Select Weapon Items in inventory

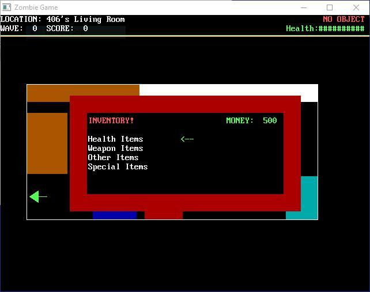click(115, 148)
